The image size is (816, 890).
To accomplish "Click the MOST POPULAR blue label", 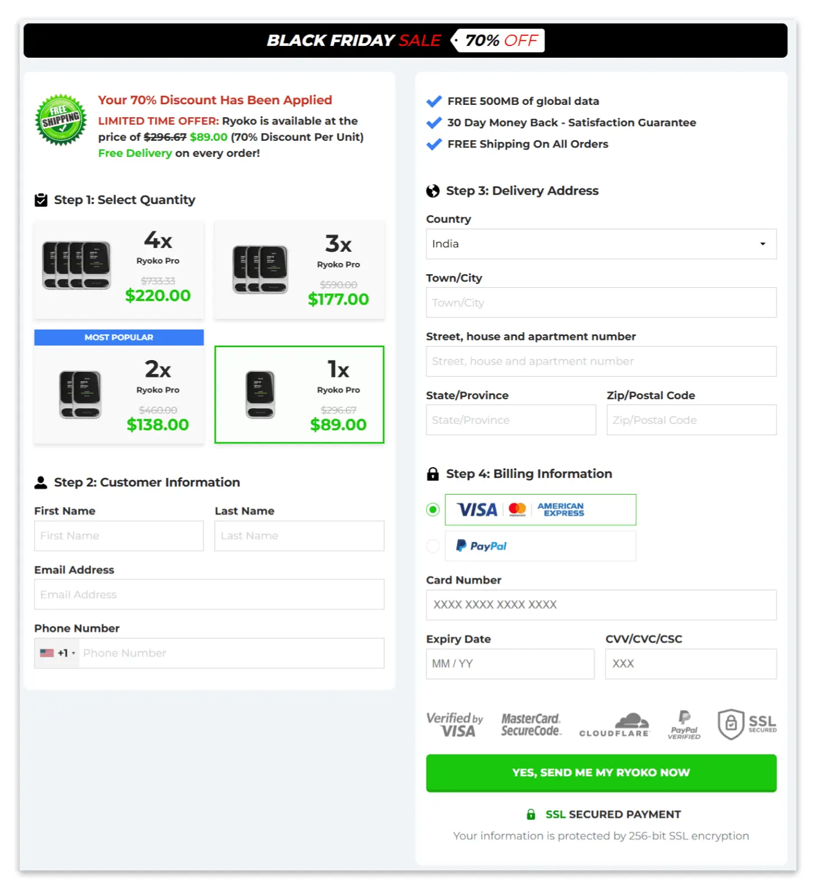I will (x=119, y=337).
